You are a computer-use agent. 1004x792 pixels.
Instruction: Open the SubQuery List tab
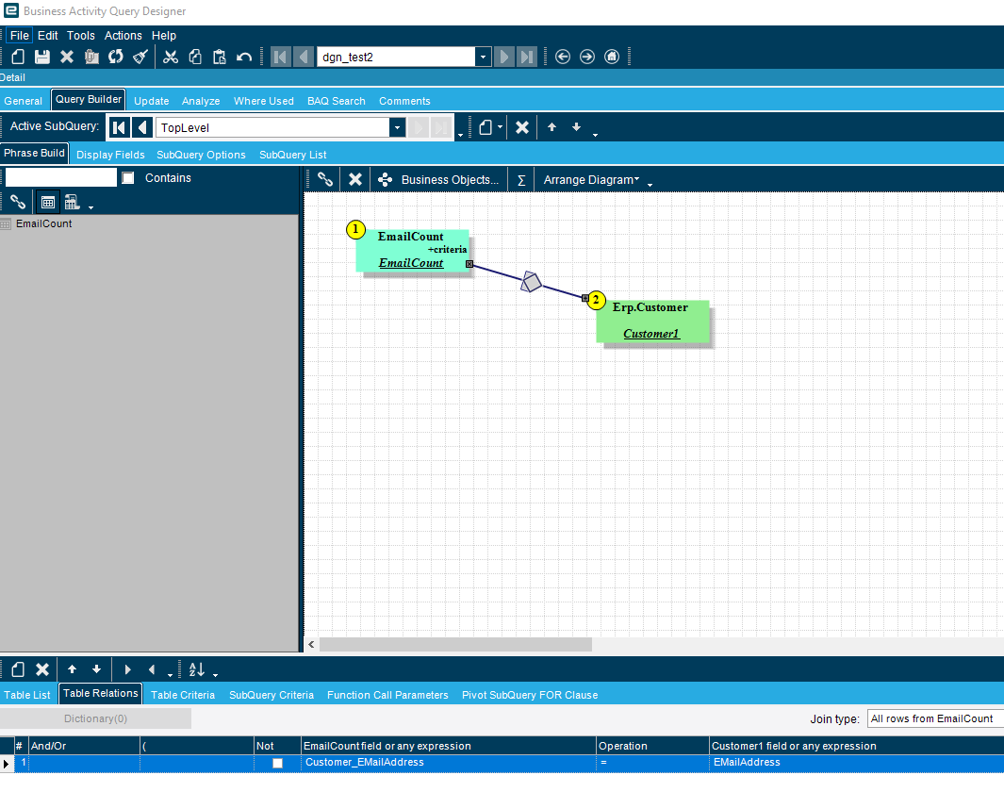(x=292, y=155)
